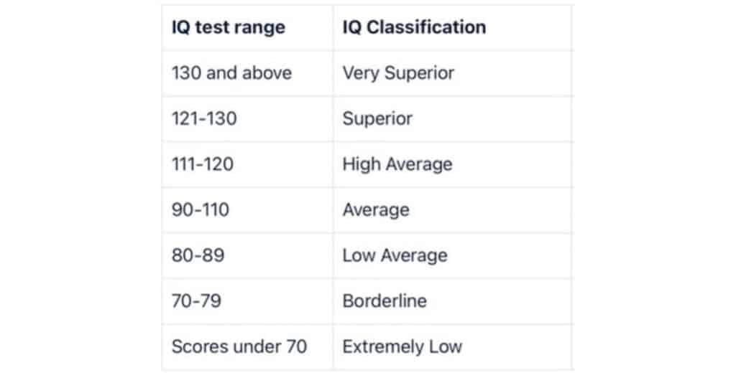Select the "Average" classification cell

click(376, 209)
